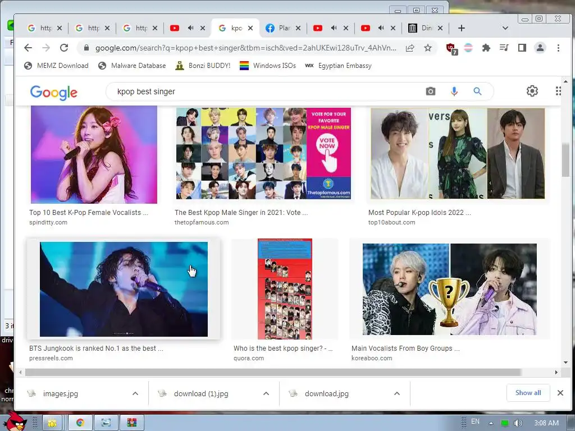Screen dimensions: 575x431
Task: Expand options for download.jpg
Action: click(x=397, y=393)
